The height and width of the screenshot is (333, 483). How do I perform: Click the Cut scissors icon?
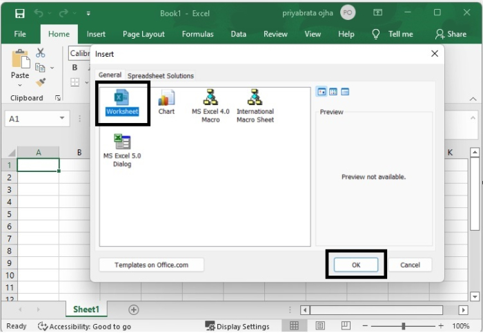tap(40, 53)
